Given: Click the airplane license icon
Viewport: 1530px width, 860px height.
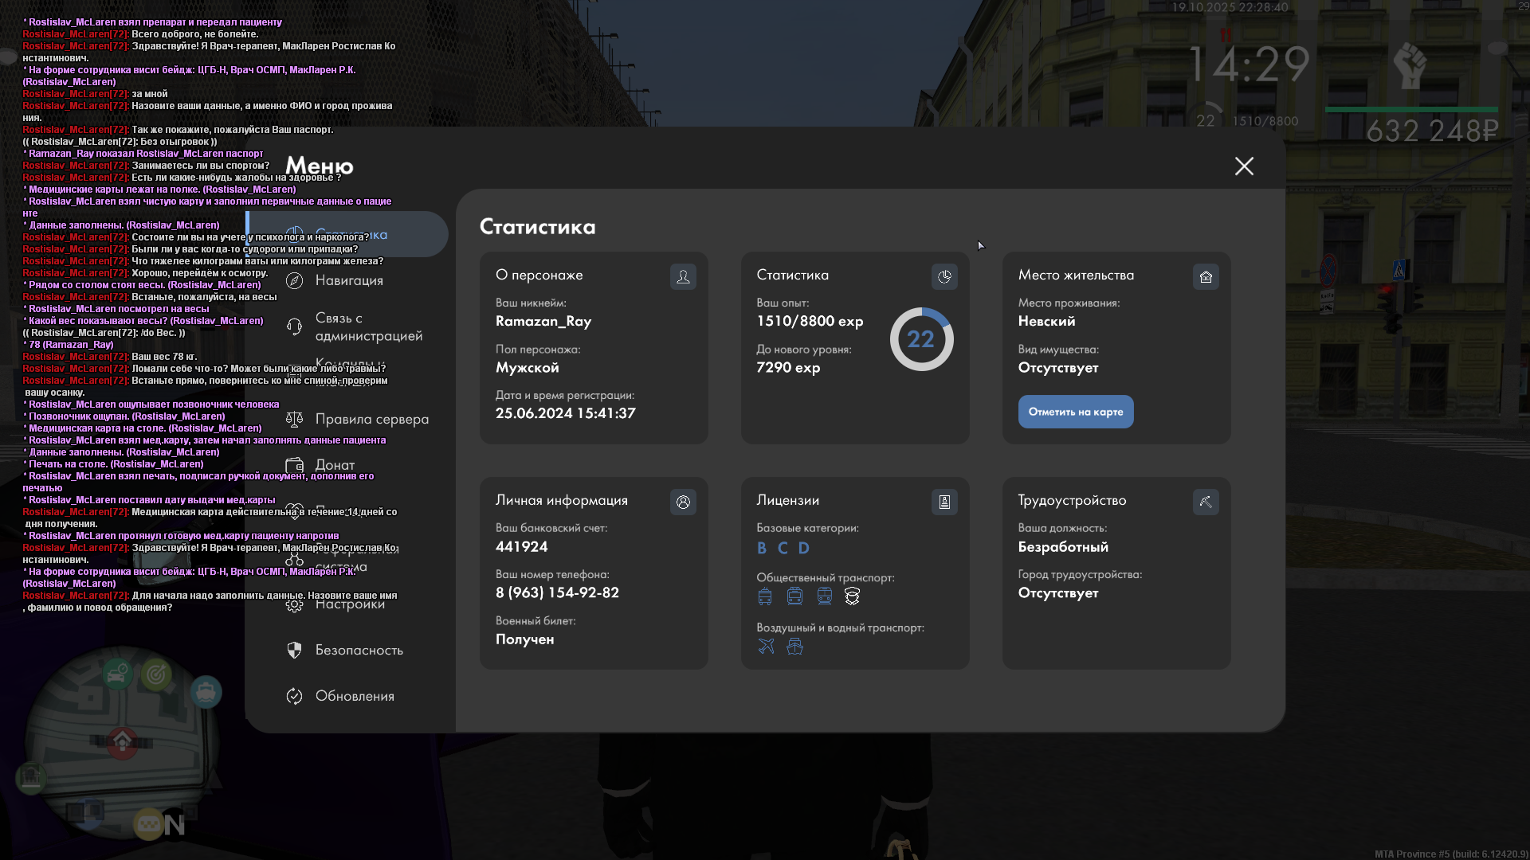Looking at the screenshot, I should click(766, 647).
